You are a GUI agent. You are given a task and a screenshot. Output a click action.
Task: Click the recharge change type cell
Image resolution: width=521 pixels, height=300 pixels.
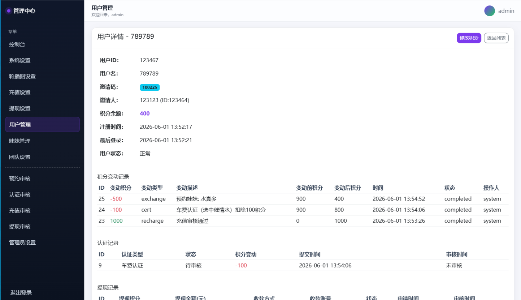152,221
